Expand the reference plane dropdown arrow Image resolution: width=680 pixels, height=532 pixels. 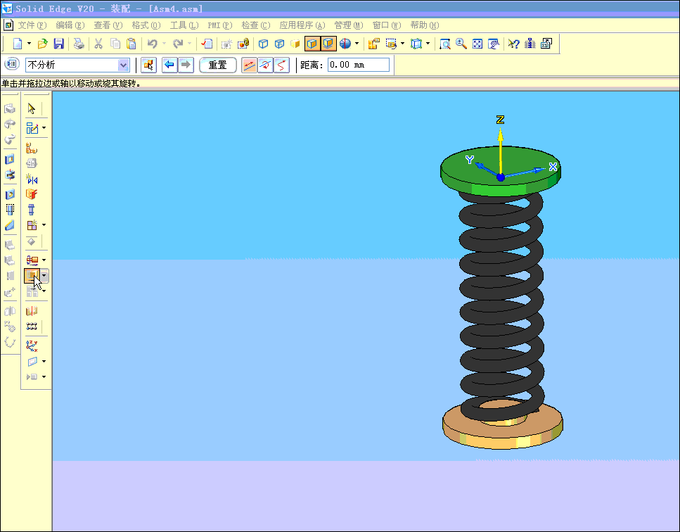(44, 361)
